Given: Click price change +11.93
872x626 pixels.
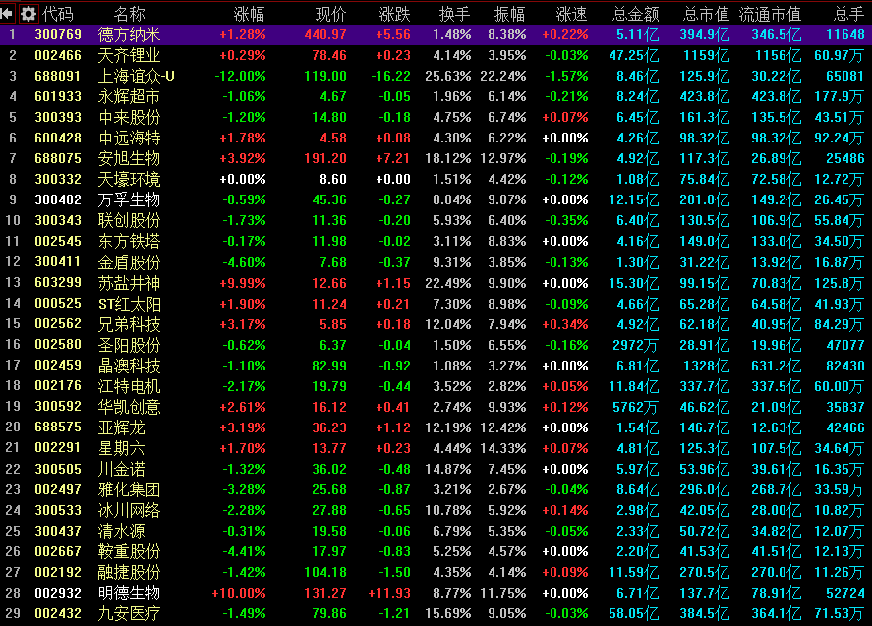Looking at the screenshot, I should 390,593.
